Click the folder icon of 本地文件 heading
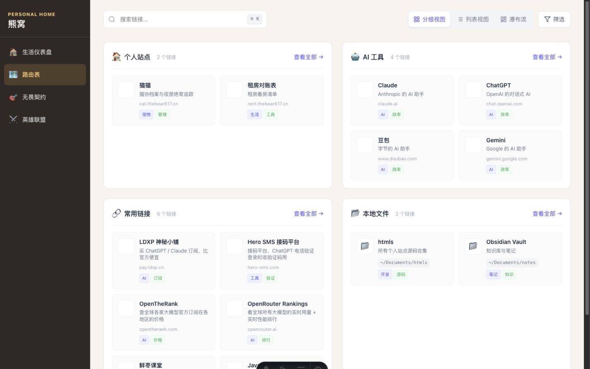The height and width of the screenshot is (369, 590). click(355, 213)
